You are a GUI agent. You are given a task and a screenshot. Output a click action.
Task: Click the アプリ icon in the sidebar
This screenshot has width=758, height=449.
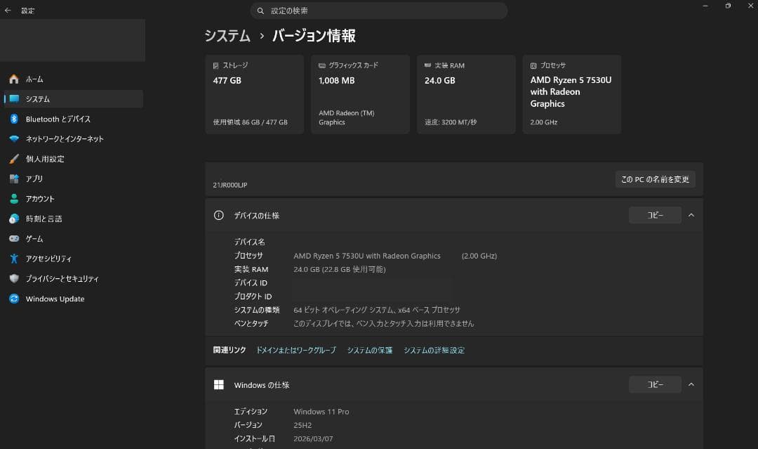pos(14,178)
